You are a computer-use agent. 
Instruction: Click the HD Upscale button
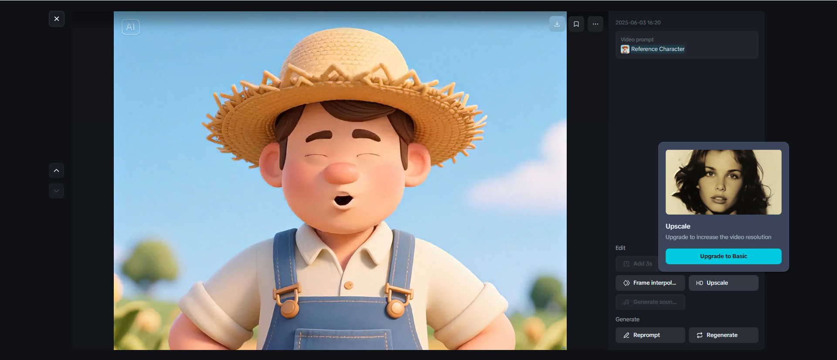724,283
